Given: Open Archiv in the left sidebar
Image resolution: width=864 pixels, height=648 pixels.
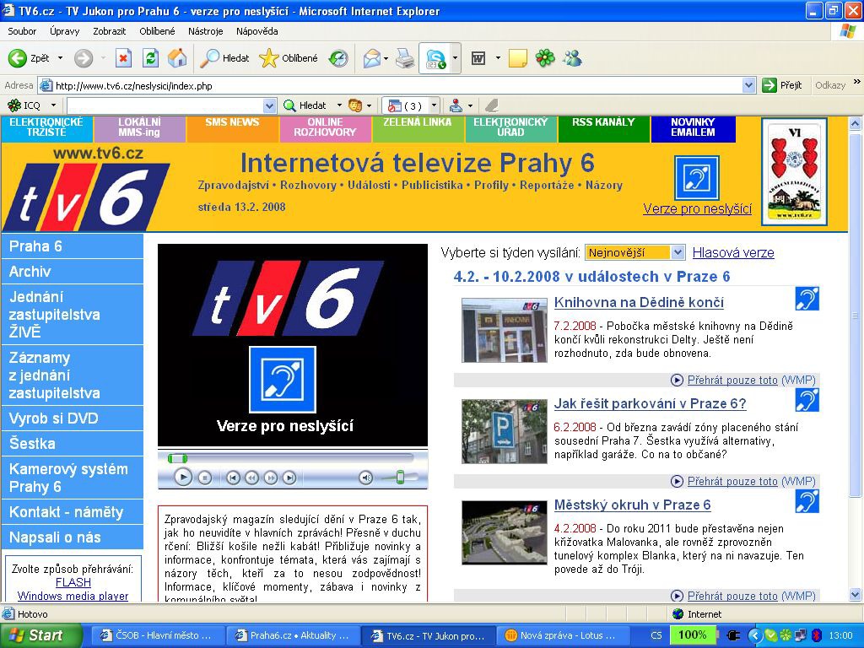Looking at the screenshot, I should point(73,272).
